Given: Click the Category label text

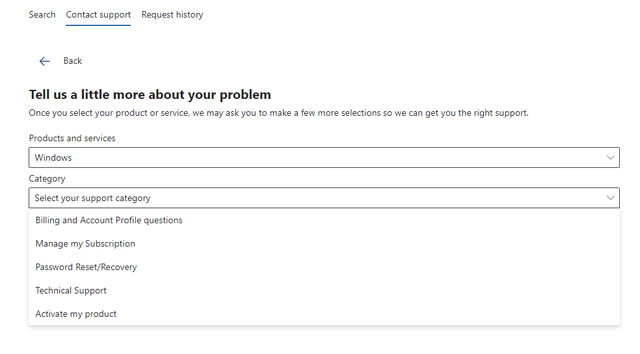Looking at the screenshot, I should 47,179.
